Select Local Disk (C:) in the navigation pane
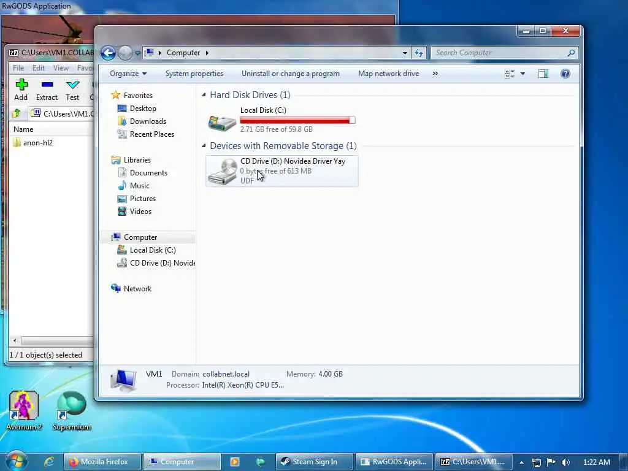Viewport: 628px width, 471px height. pyautogui.click(x=153, y=250)
